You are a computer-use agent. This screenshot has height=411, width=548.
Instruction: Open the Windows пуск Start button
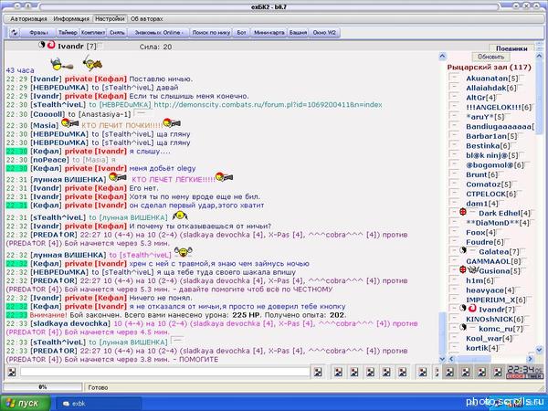tap(25, 403)
